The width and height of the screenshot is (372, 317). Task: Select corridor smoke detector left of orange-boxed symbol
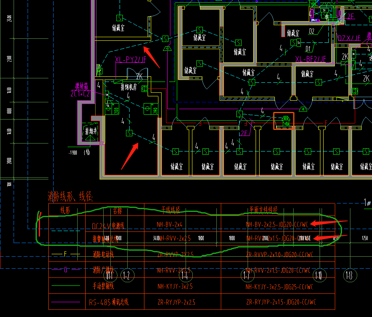tap(240, 114)
